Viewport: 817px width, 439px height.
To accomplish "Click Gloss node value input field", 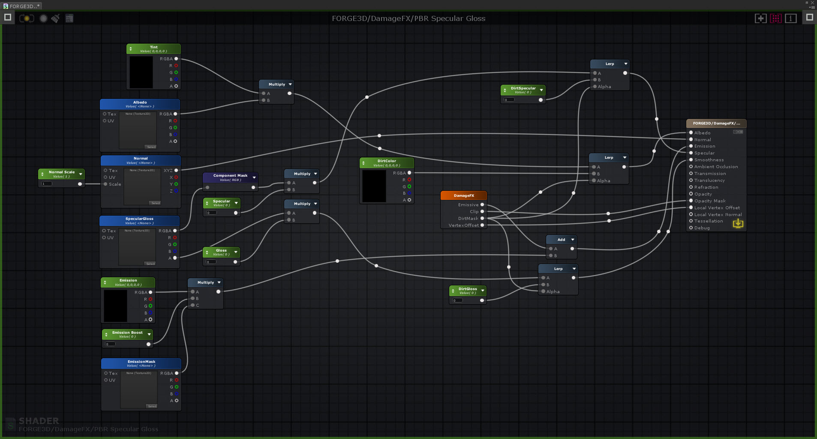I will [211, 262].
